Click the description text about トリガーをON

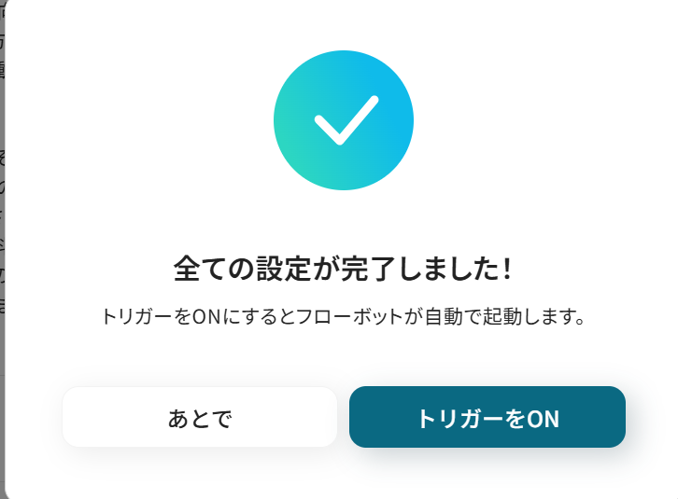click(x=344, y=317)
